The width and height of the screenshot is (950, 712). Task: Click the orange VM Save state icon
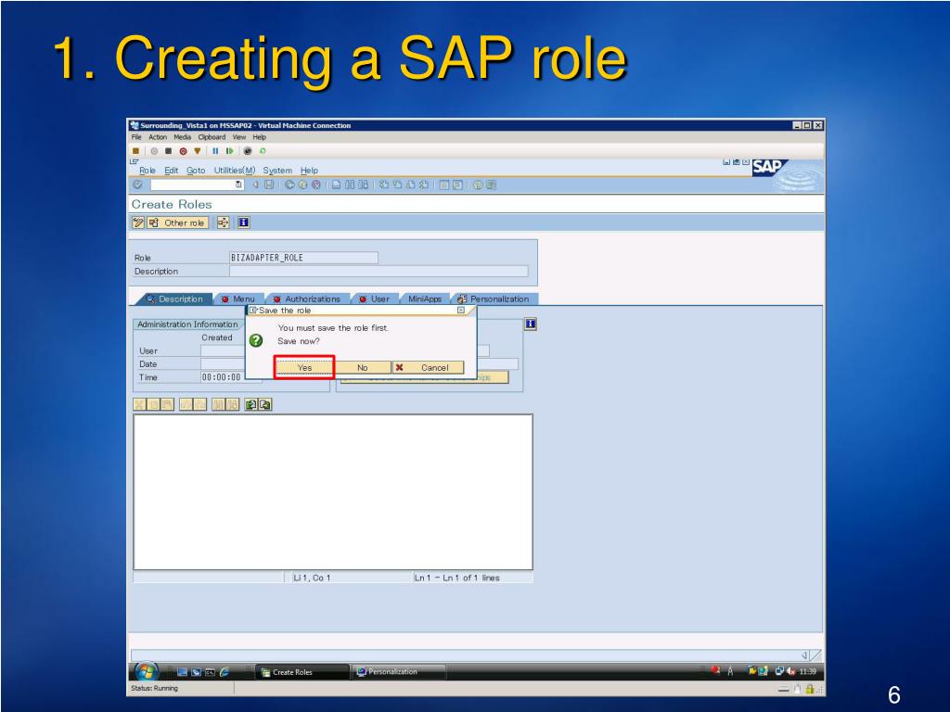coord(197,151)
